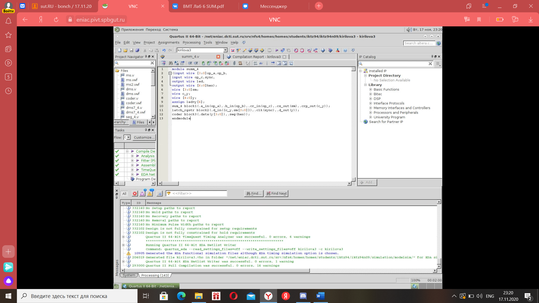This screenshot has height=303, width=539.
Task: Click the Save icon in the Quartus toolbar
Action: click(x=131, y=50)
